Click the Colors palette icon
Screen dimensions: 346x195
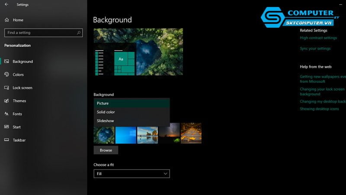pos(6,75)
